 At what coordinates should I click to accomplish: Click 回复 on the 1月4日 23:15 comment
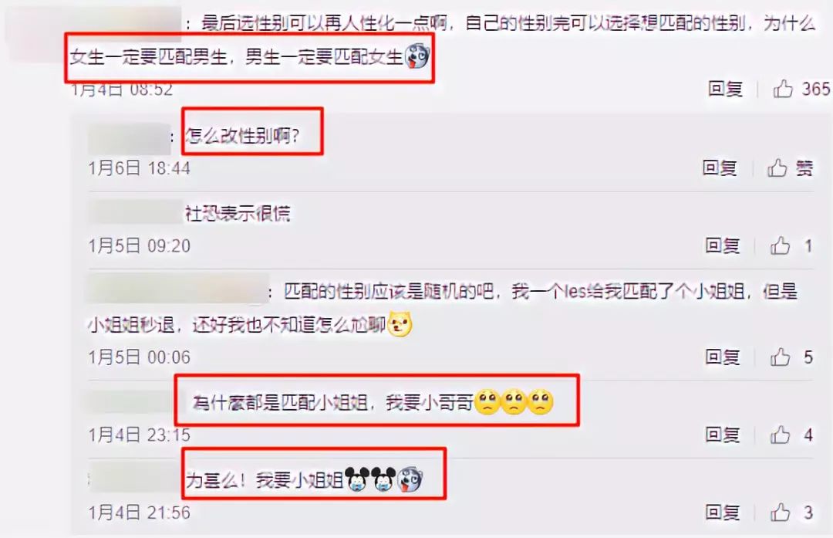(723, 435)
